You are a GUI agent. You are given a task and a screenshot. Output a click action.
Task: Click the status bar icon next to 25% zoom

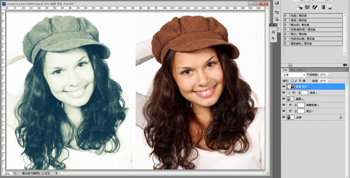tap(15, 173)
